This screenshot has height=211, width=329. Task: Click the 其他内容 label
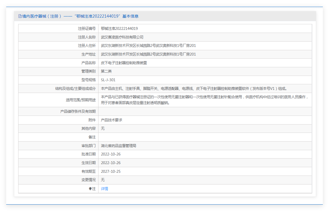point(88,128)
